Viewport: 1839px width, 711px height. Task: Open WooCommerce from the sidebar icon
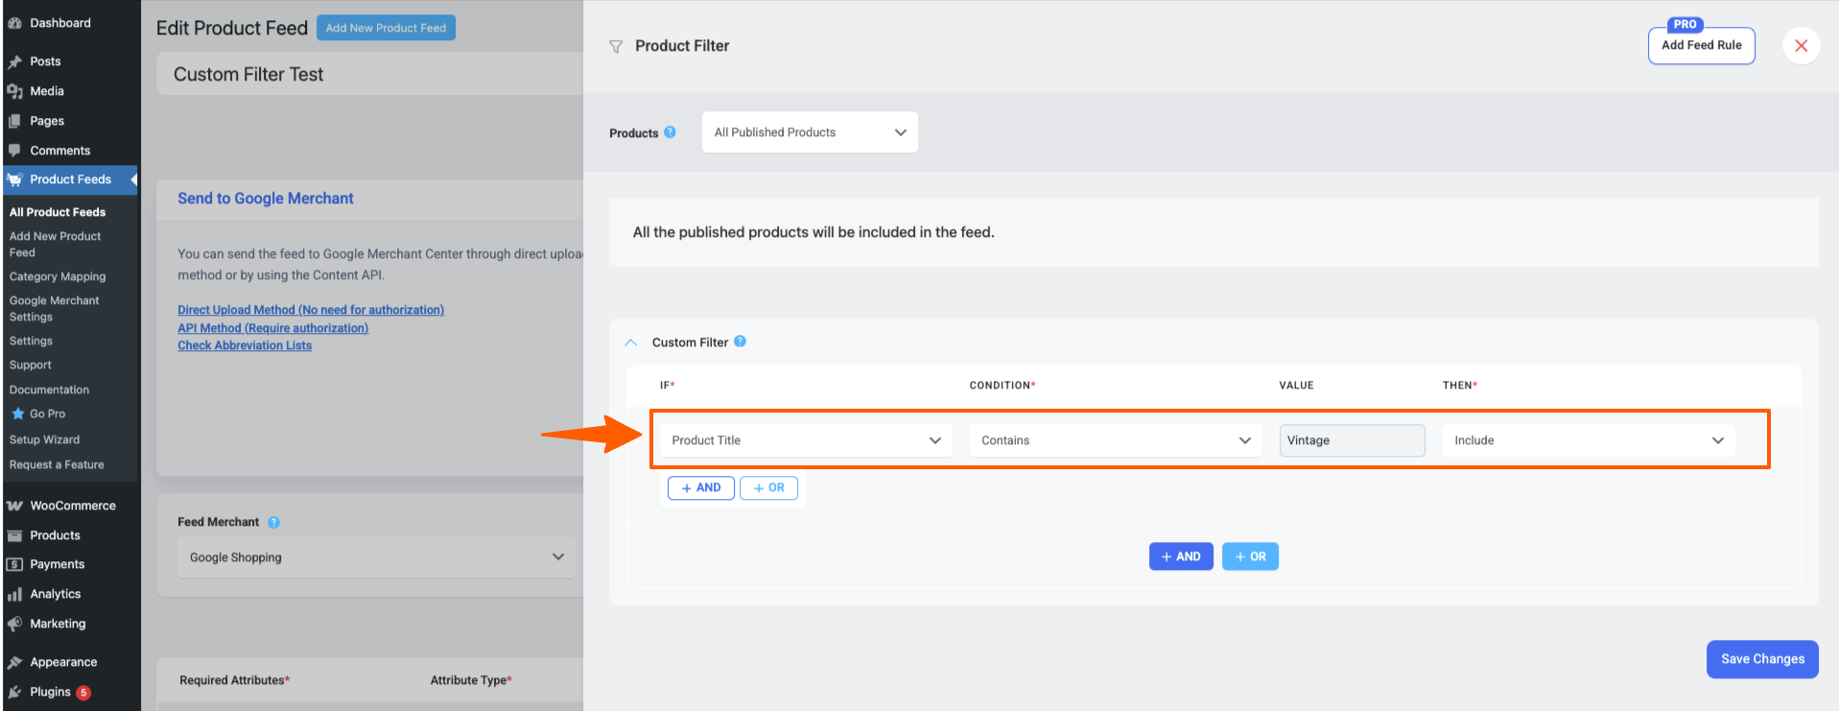pos(14,506)
